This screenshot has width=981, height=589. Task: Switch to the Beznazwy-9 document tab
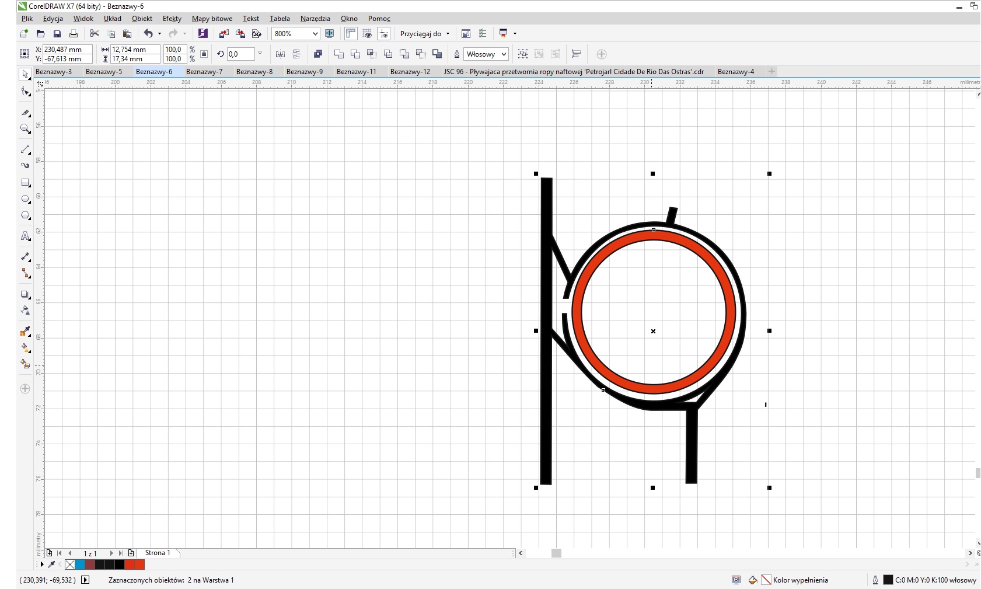(304, 72)
